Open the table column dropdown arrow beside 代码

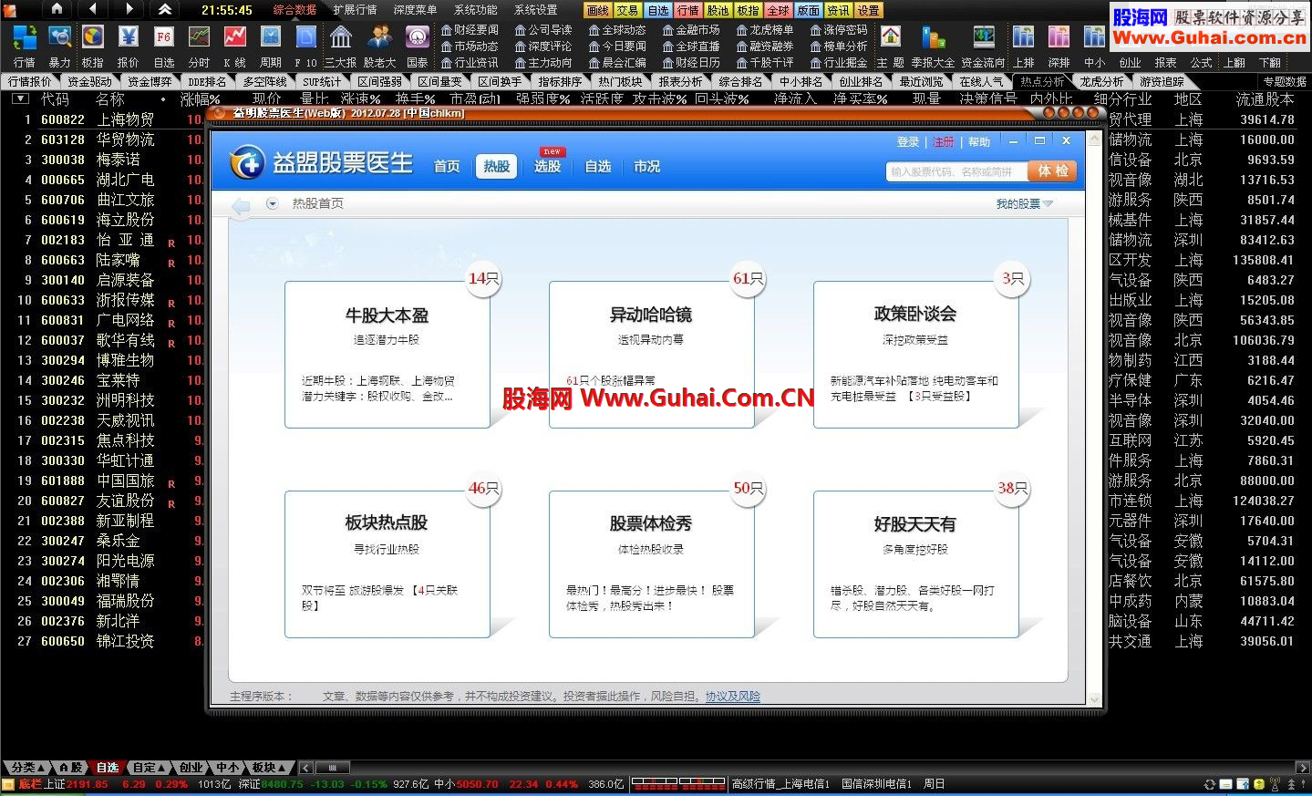[21, 98]
